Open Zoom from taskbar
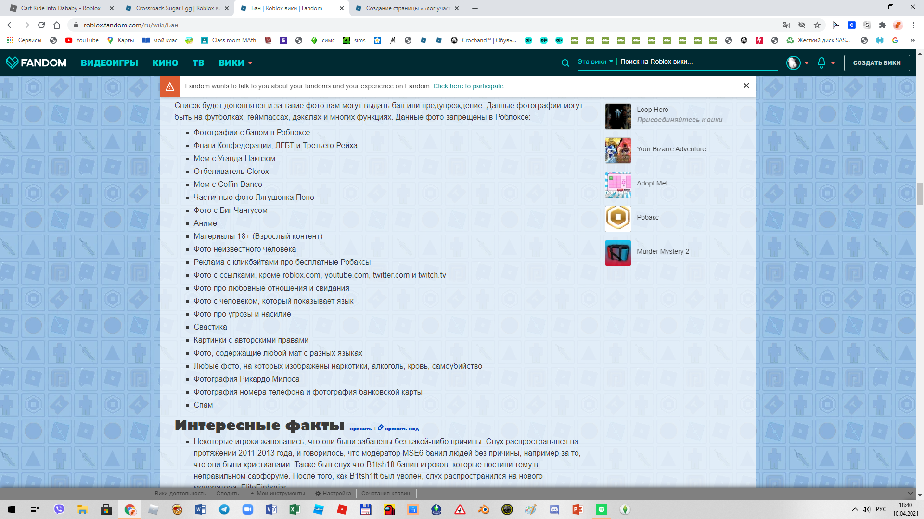Image resolution: width=924 pixels, height=519 pixels. pos(248,509)
